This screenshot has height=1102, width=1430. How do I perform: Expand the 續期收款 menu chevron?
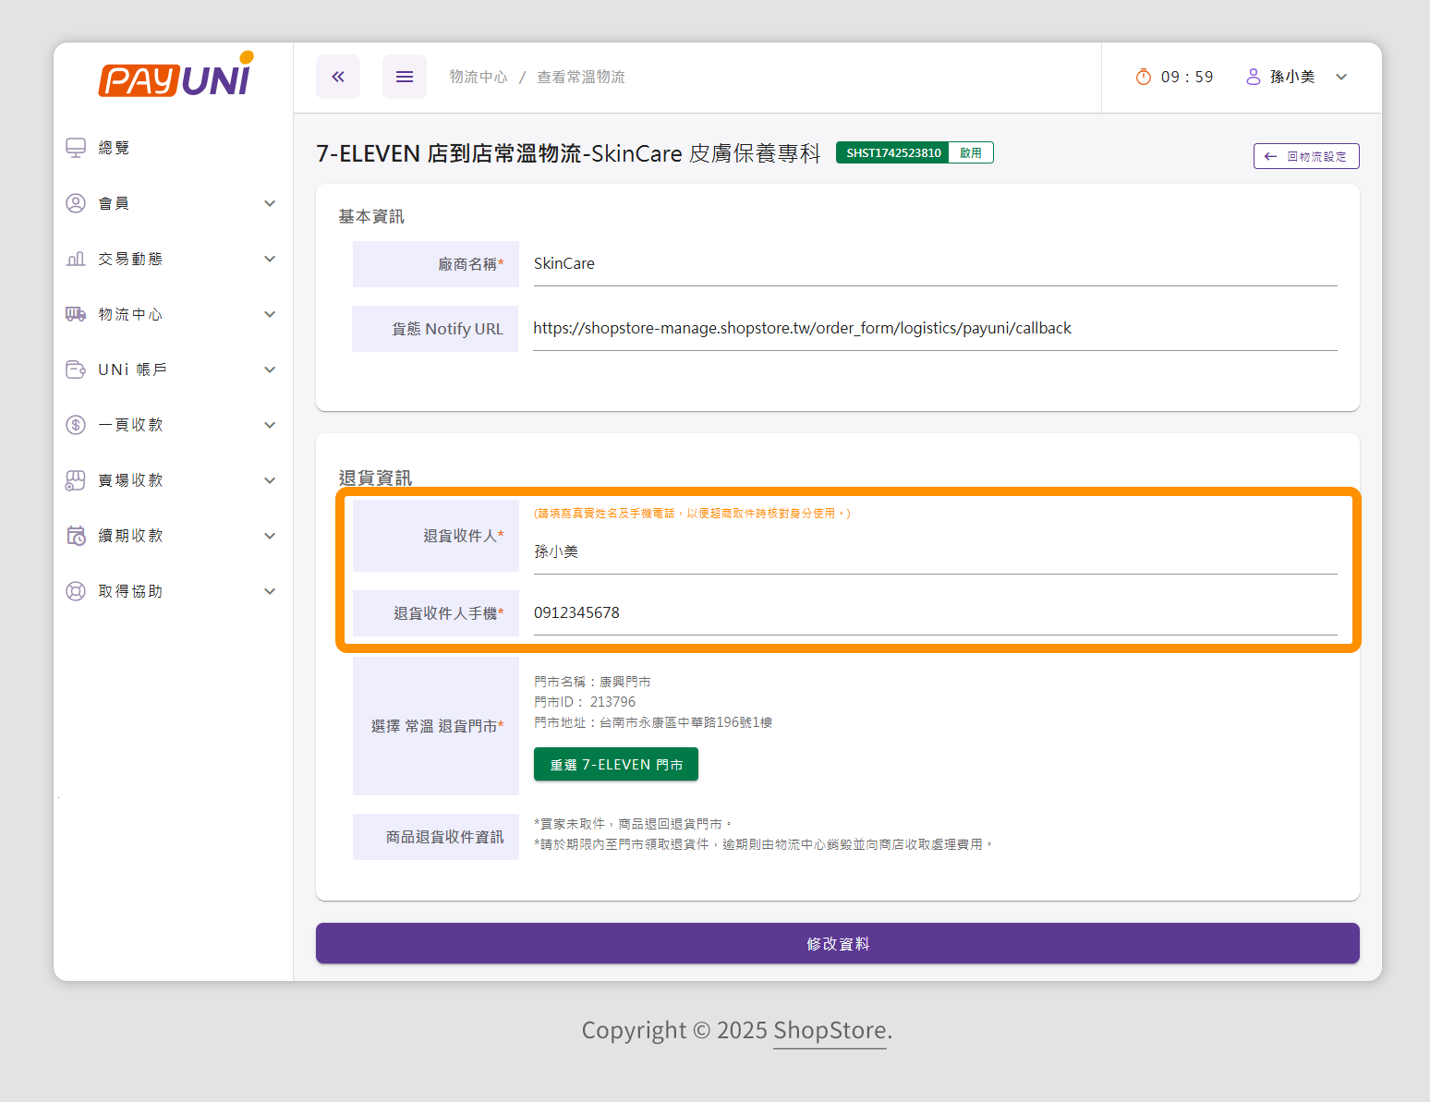270,536
